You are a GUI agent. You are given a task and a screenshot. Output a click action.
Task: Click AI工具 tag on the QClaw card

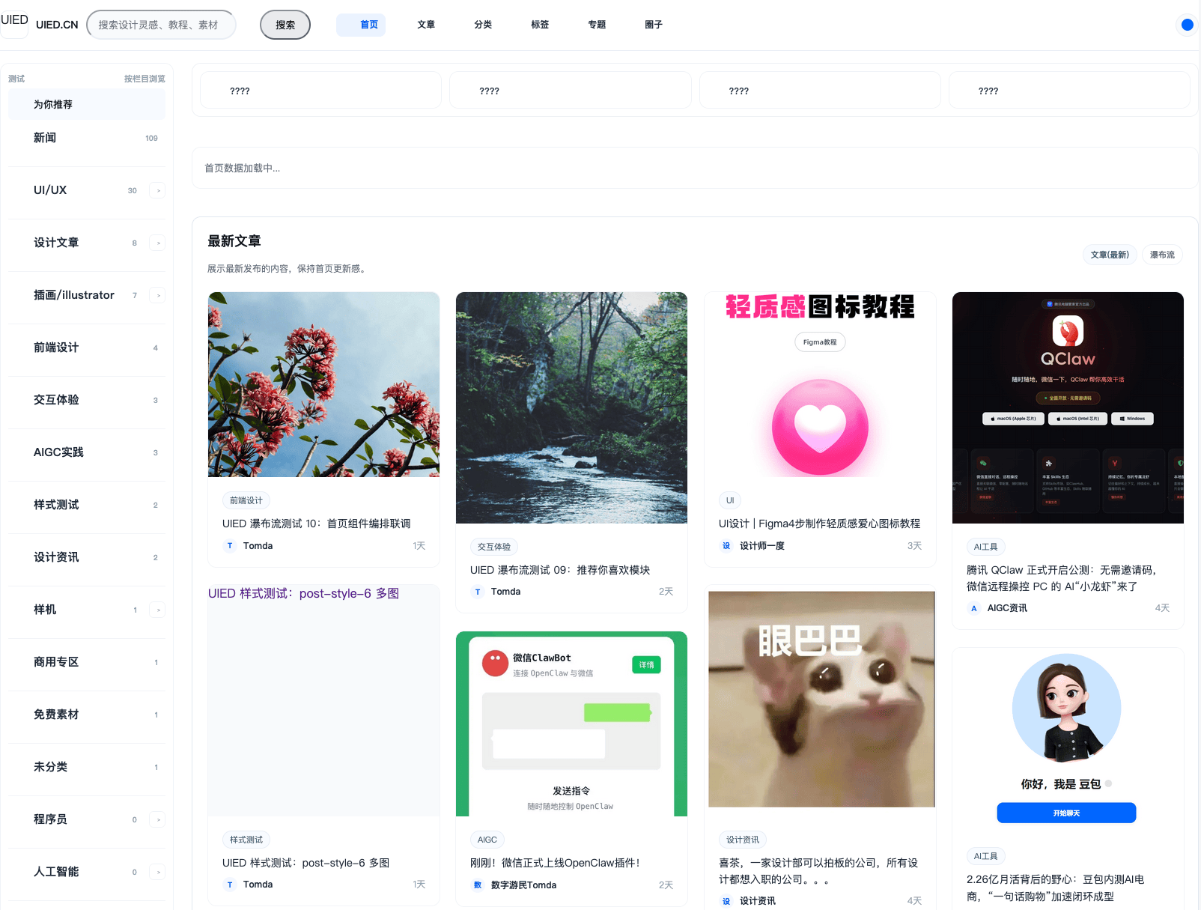[985, 547]
